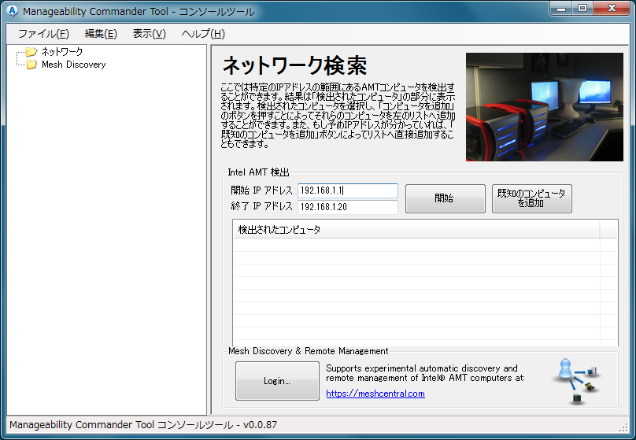Click the ネットワーク検索 heading text
This screenshot has height=440, width=636.
click(294, 65)
